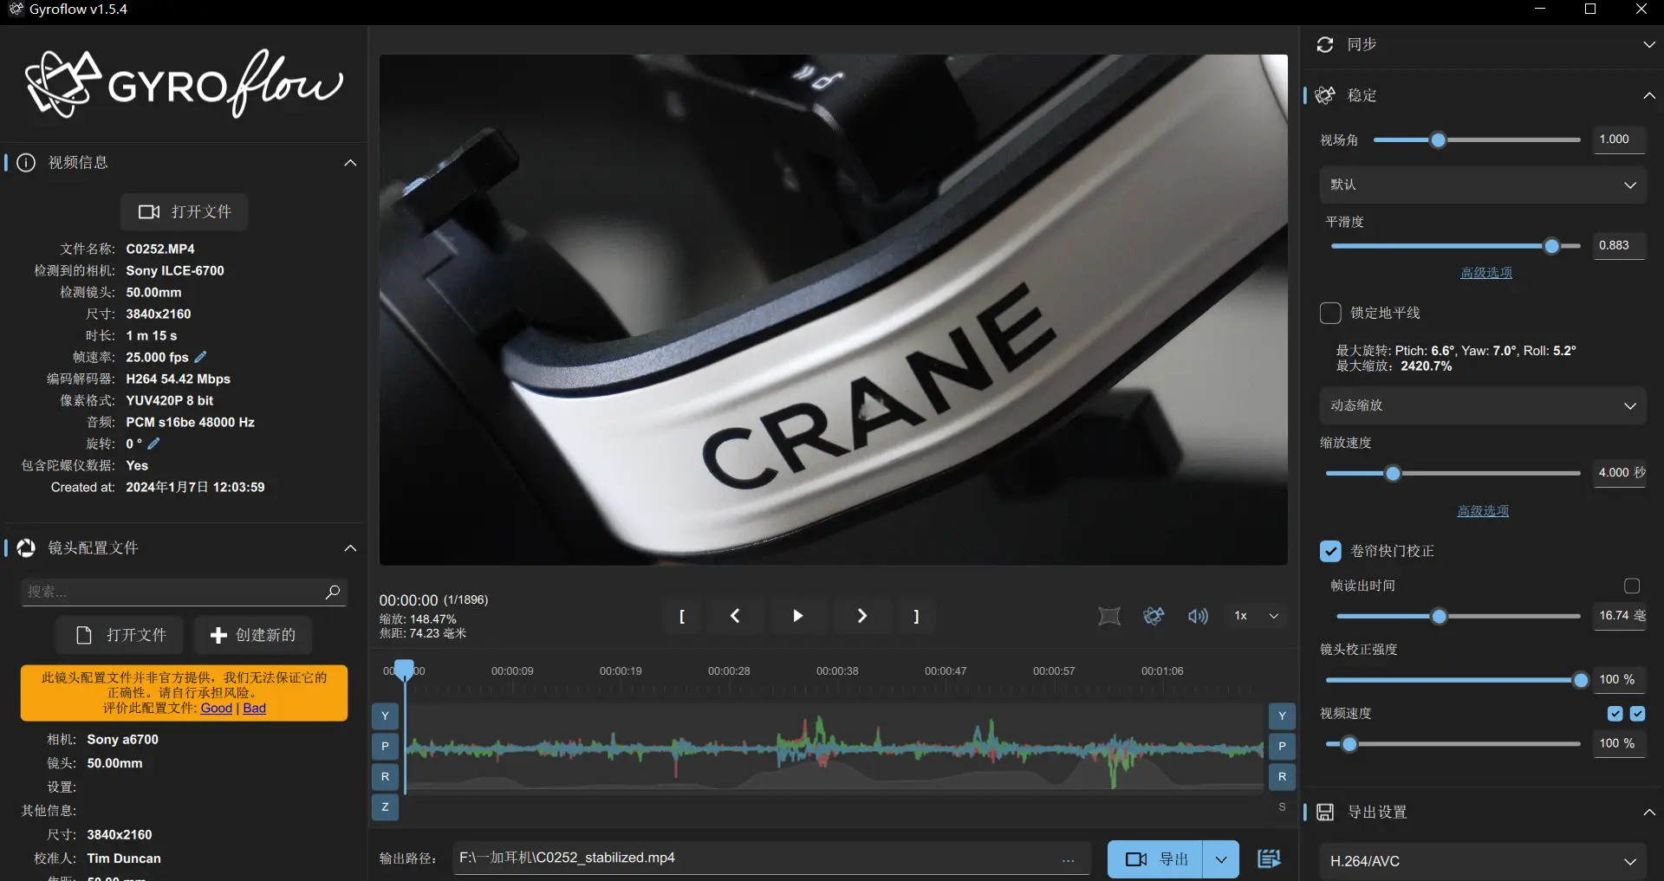Open the render queue icon
Screen dimensions: 1664x881
point(1269,858)
